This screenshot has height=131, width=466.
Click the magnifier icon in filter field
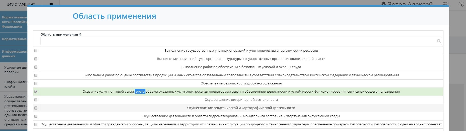coord(439,41)
